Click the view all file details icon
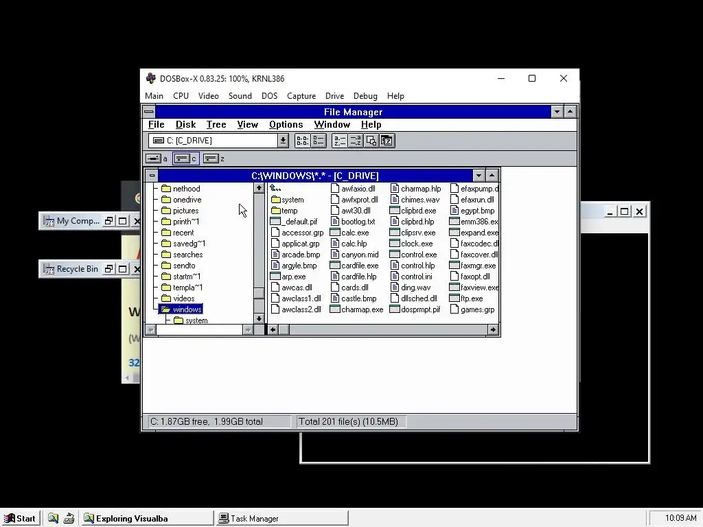The width and height of the screenshot is (703, 527). tap(319, 141)
